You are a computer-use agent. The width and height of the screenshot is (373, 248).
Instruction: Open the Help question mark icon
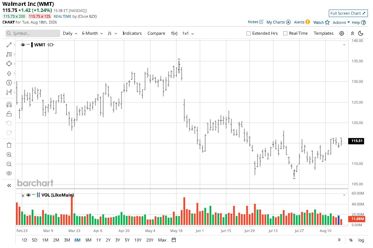[363, 22]
